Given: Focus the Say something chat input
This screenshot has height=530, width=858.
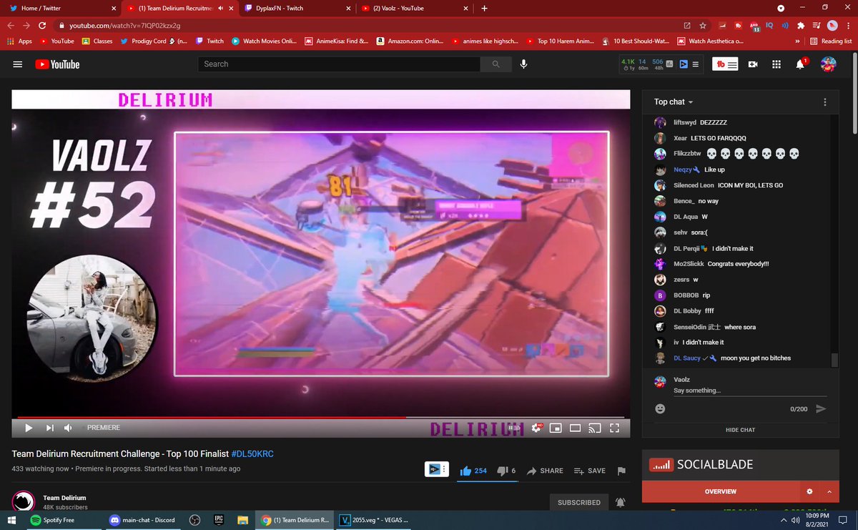Looking at the screenshot, I should click(x=750, y=391).
